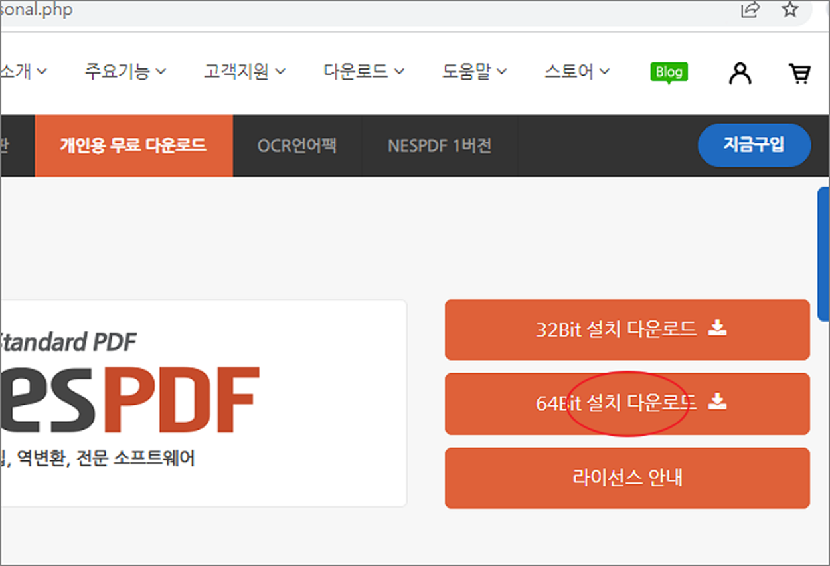This screenshot has width=830, height=566.
Task: Click 64Bit 설치 다운로드 button
Action: coord(627,403)
